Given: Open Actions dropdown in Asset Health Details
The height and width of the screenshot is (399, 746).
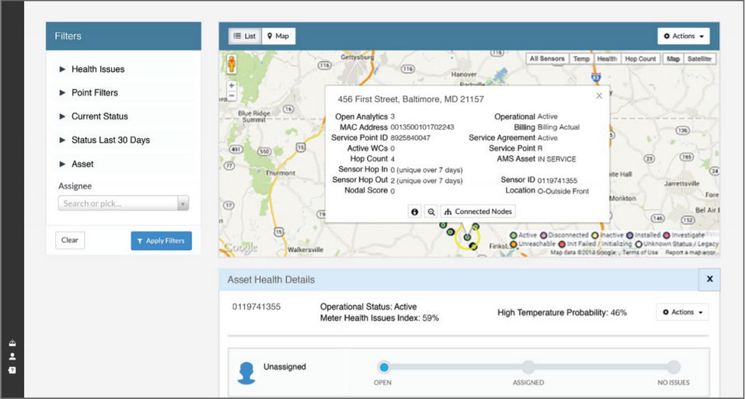Looking at the screenshot, I should [x=683, y=312].
